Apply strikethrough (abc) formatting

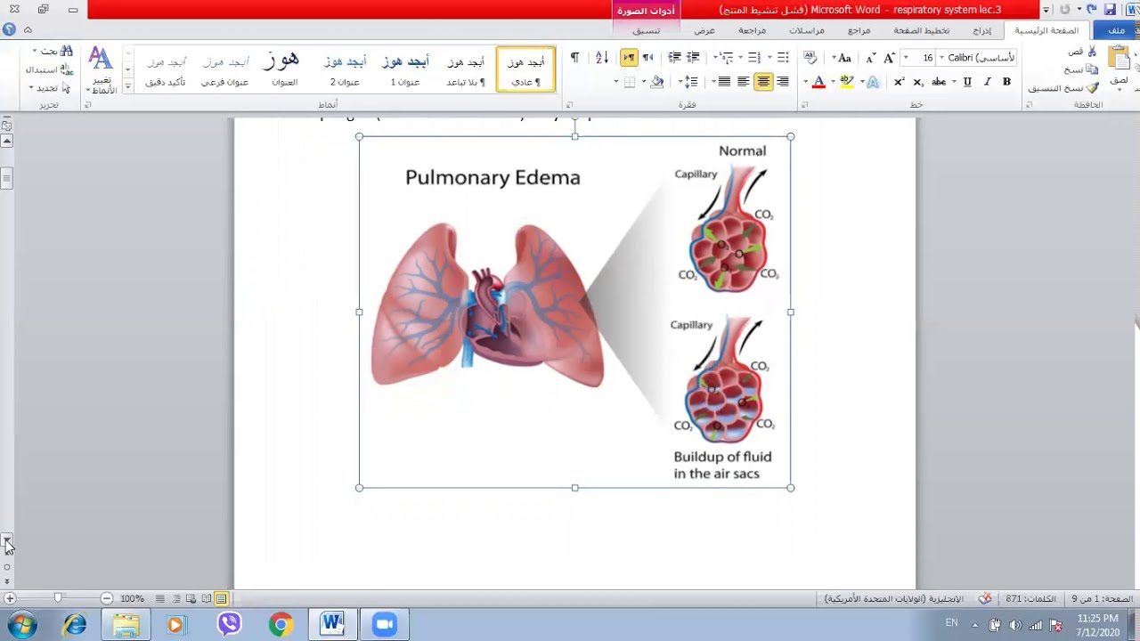939,82
